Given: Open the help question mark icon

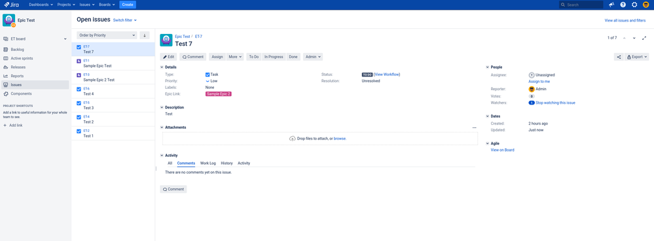Looking at the screenshot, I should 623,5.
